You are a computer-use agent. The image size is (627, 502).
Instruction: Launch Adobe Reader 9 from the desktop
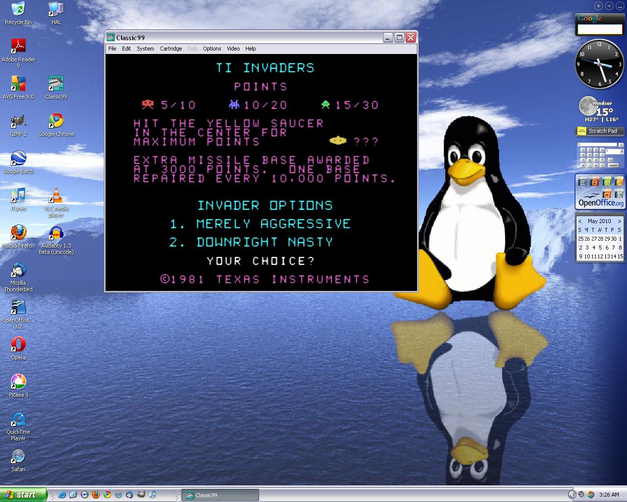(18, 53)
